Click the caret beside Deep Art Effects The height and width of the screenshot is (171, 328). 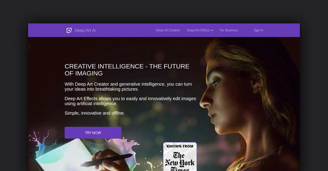[x=212, y=30]
